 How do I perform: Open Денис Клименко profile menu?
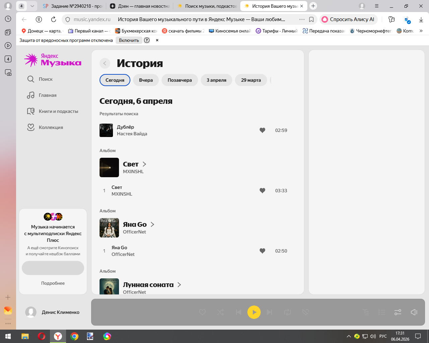tap(53, 312)
